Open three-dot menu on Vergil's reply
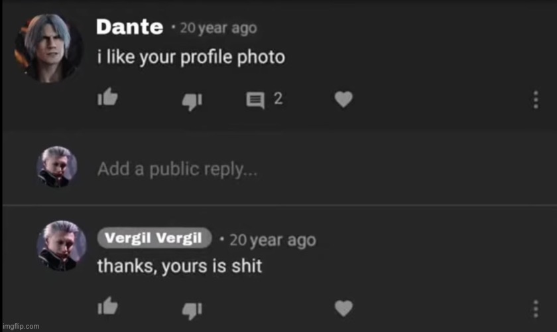This screenshot has height=332, width=557. [x=536, y=309]
